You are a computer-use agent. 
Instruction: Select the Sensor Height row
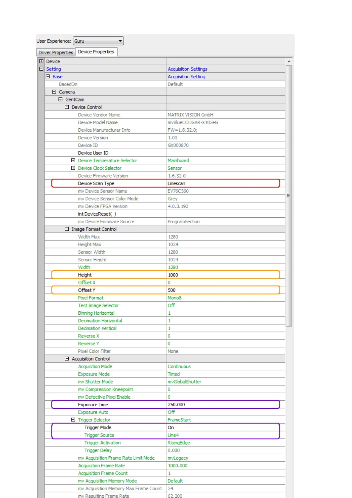point(165,260)
